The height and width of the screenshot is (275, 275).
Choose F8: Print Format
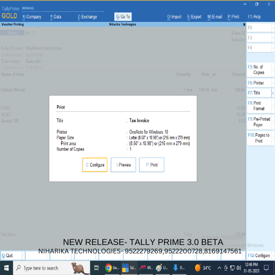[259, 106]
